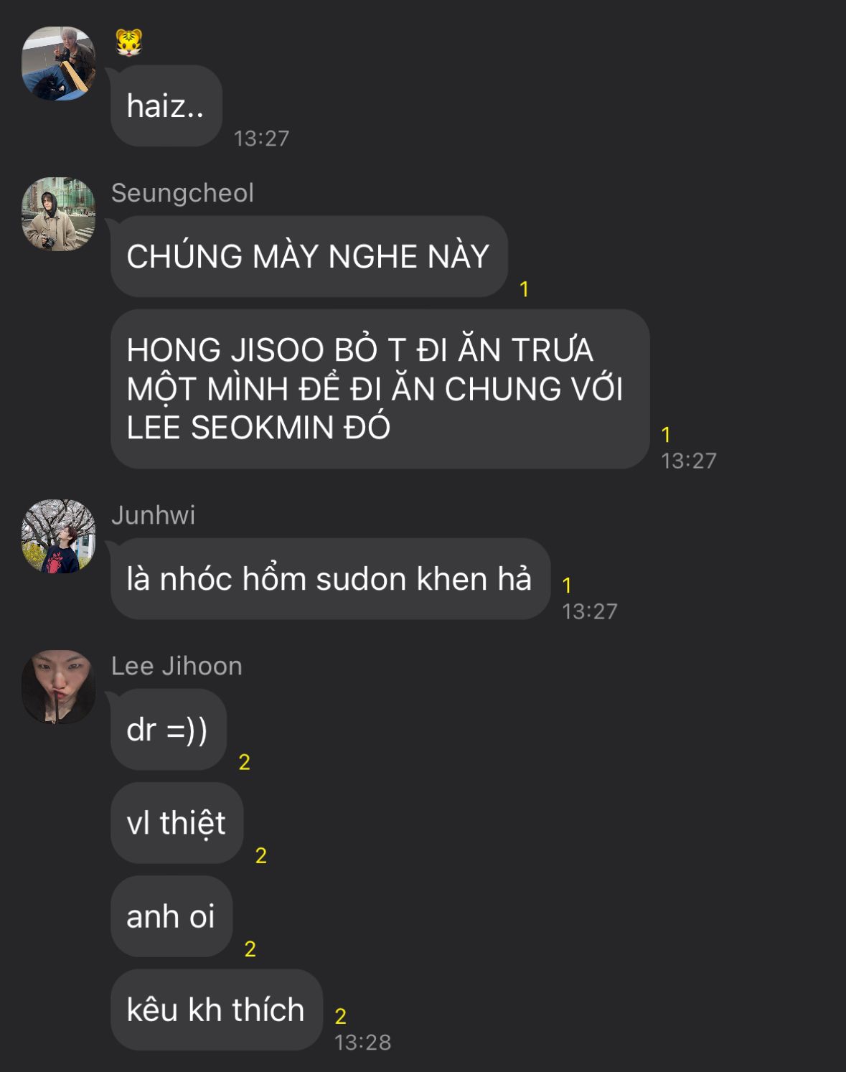Select the "anh oi" message bubble
This screenshot has width=846, height=1072.
[171, 916]
